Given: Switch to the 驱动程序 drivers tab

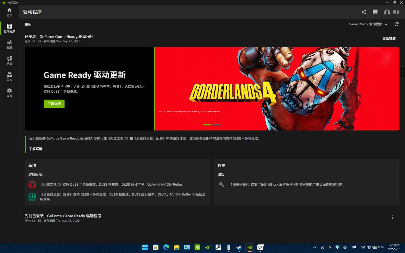Looking at the screenshot, I should (x=9, y=28).
